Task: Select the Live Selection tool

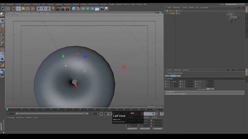Action: [x=14, y=8]
